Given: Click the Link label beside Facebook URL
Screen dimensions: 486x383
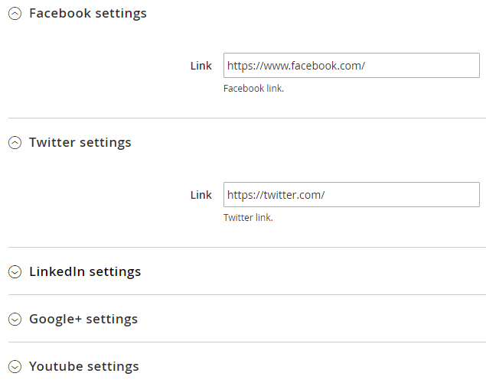Looking at the screenshot, I should pyautogui.click(x=201, y=66).
